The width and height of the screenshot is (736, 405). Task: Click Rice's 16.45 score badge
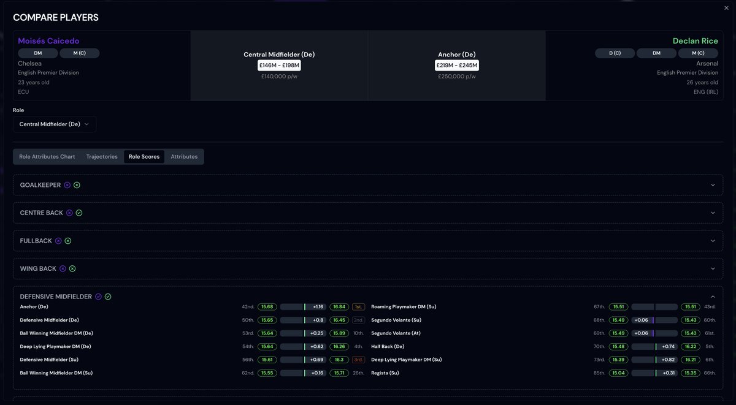pyautogui.click(x=339, y=320)
